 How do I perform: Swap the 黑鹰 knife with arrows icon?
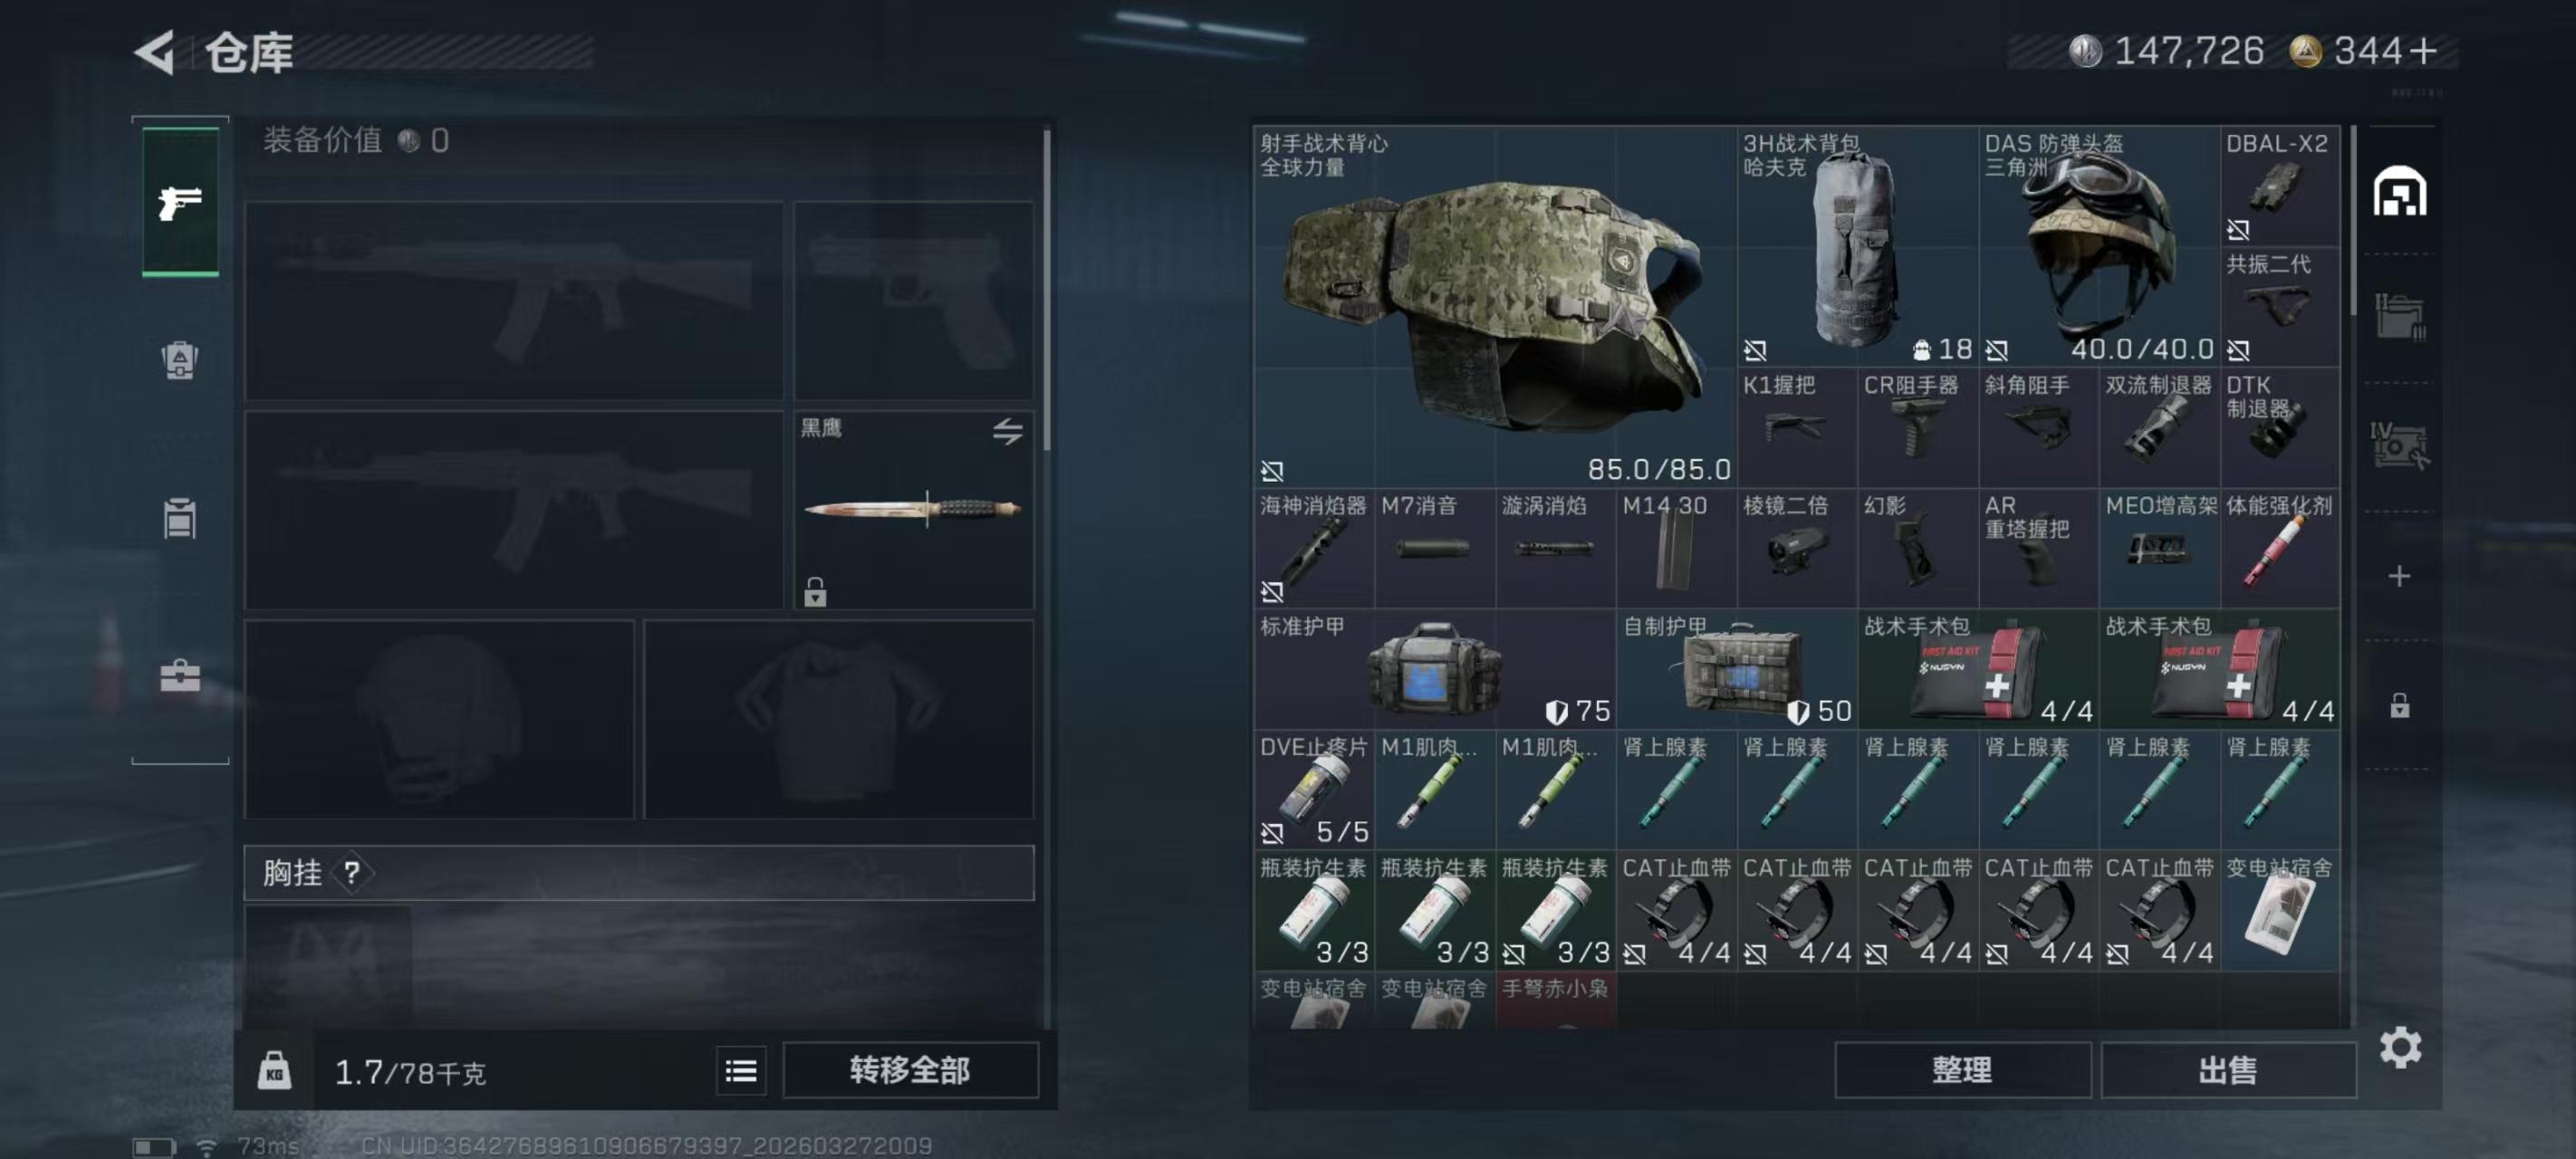pos(1007,431)
